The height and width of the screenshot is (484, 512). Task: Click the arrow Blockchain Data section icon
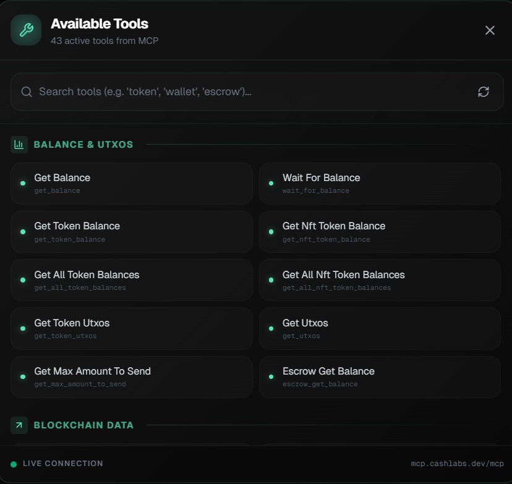click(19, 425)
